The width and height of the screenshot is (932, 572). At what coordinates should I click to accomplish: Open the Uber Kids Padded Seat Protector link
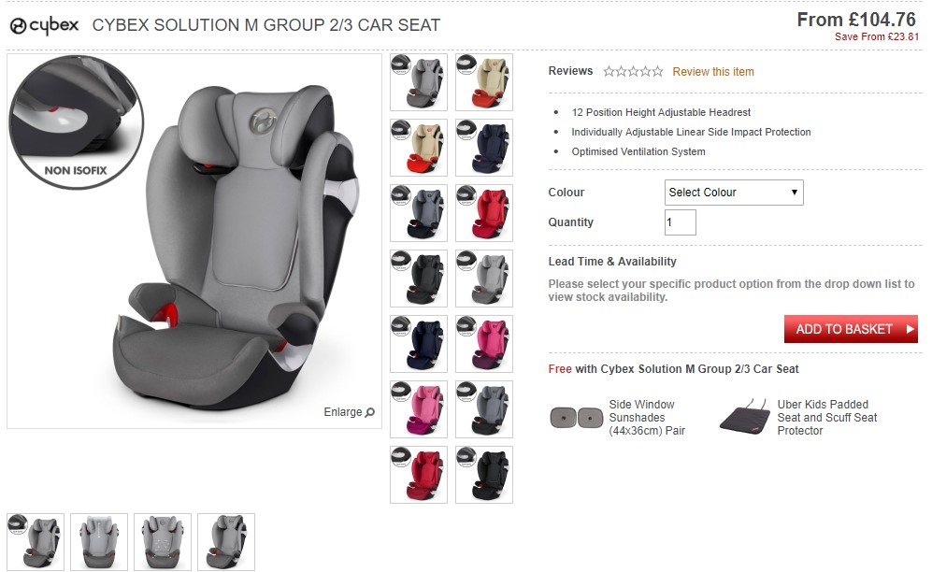pos(826,418)
